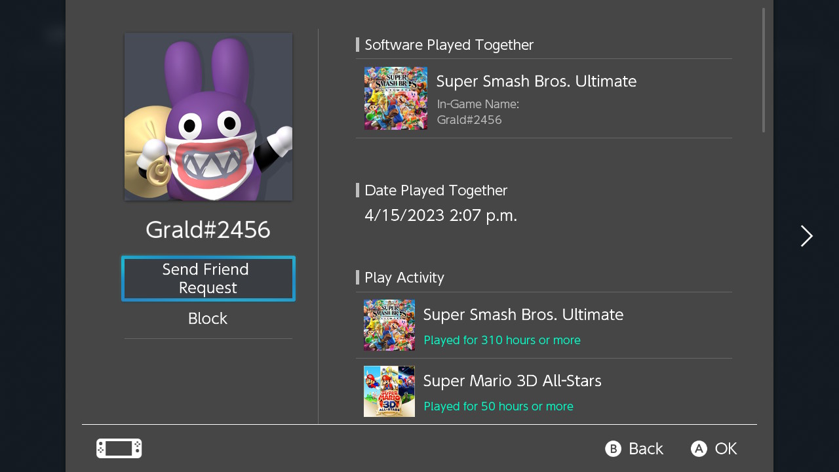Click the B button icon
The image size is (839, 472).
pyautogui.click(x=613, y=448)
